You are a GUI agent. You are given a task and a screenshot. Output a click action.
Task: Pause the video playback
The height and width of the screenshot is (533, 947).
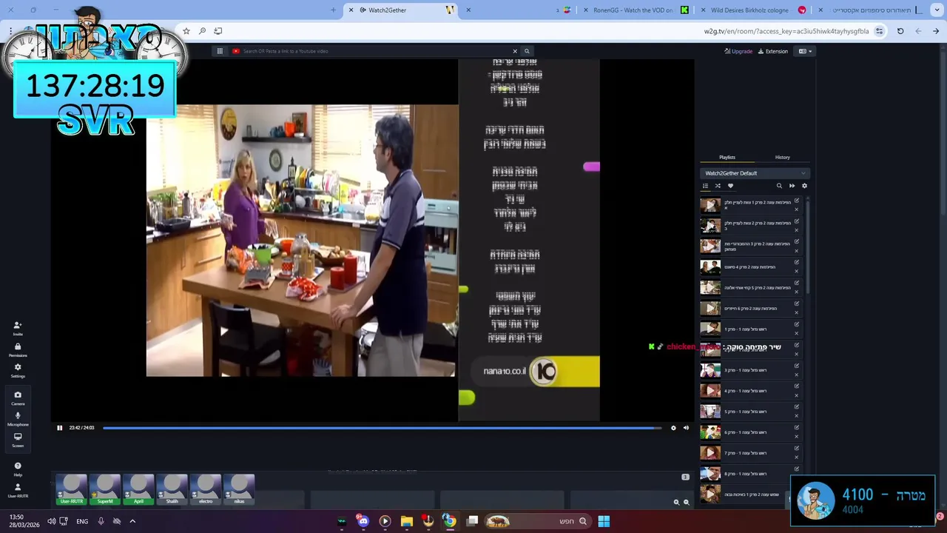coord(60,428)
